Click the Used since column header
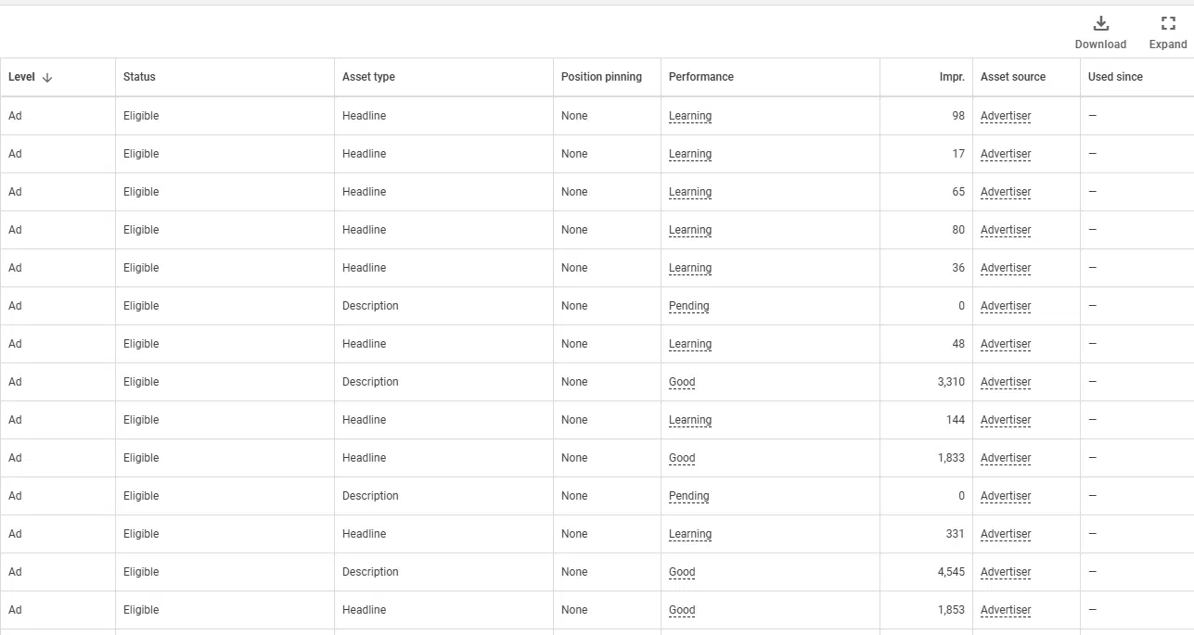The height and width of the screenshot is (635, 1194). coord(1115,77)
